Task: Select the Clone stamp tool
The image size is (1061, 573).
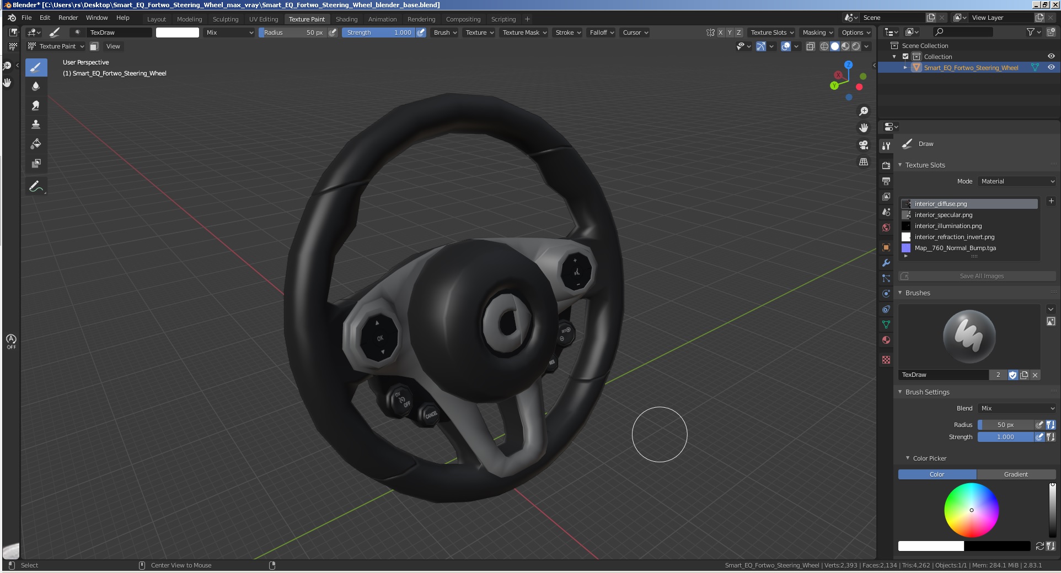Action: coord(36,125)
